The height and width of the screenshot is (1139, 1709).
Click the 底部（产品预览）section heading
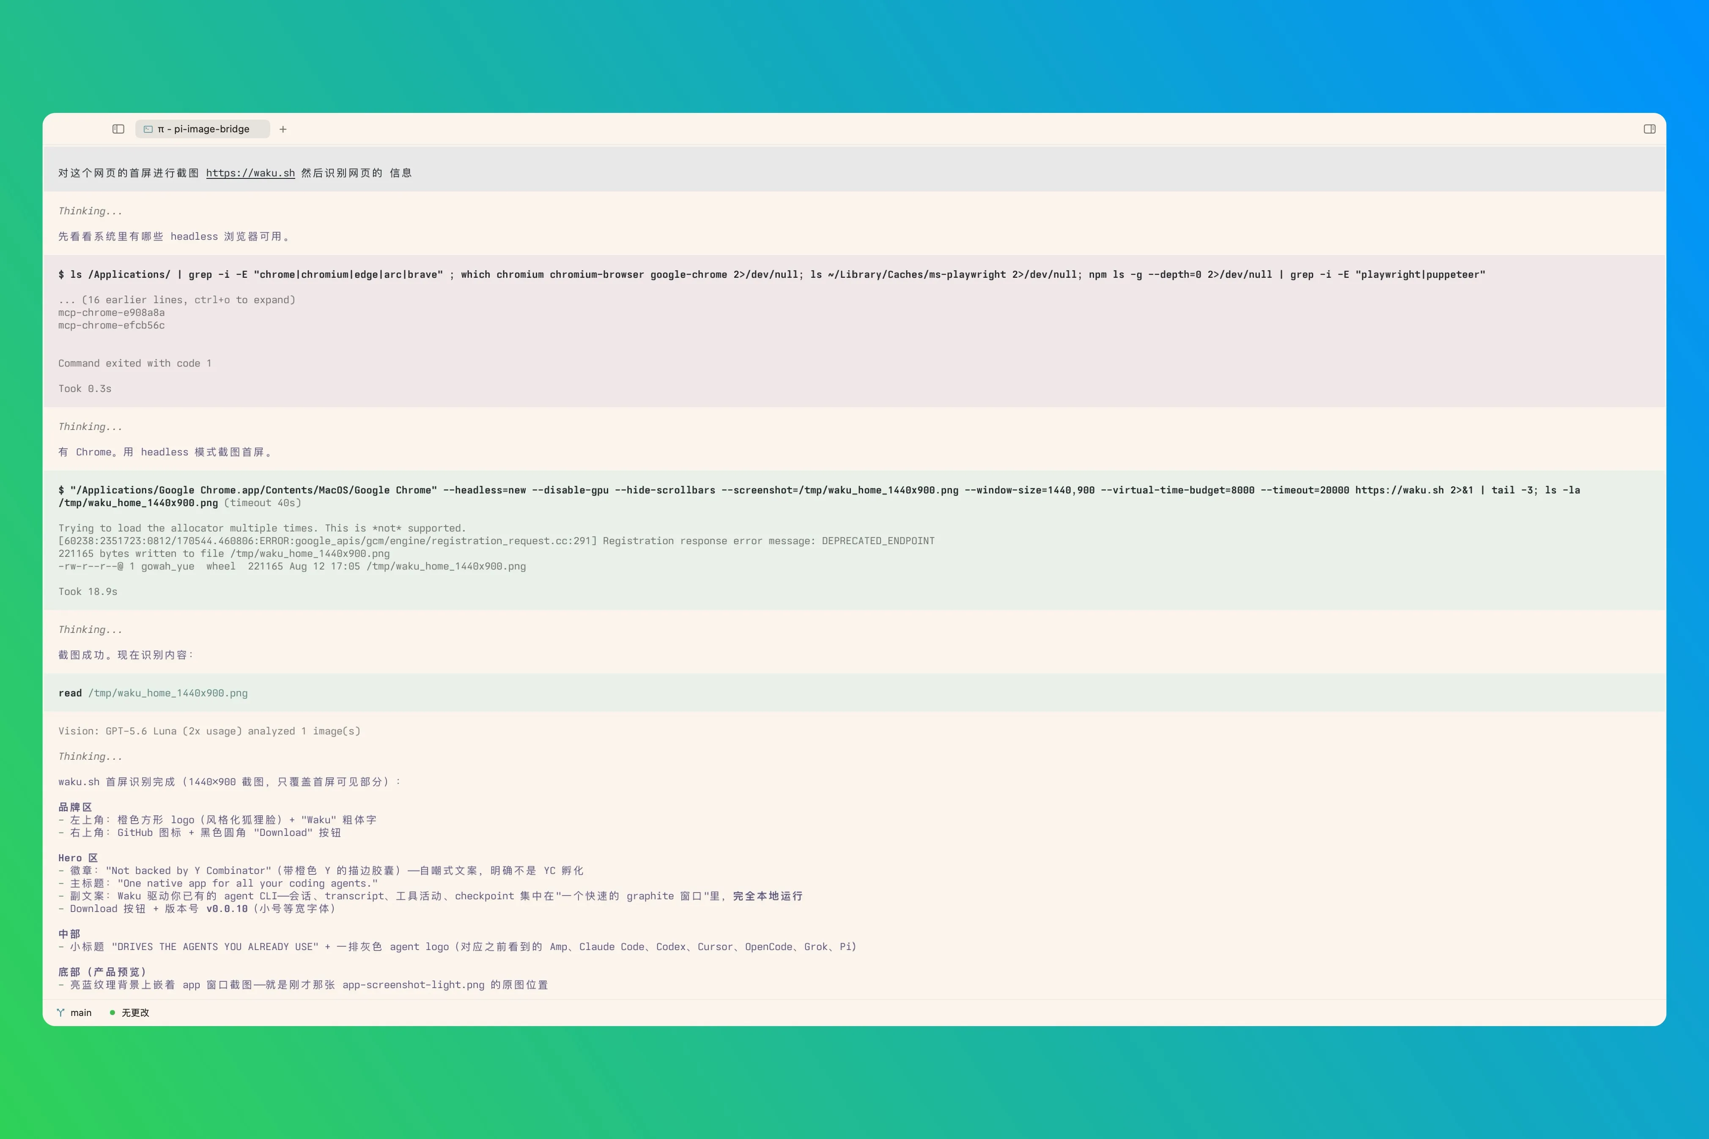point(102,973)
